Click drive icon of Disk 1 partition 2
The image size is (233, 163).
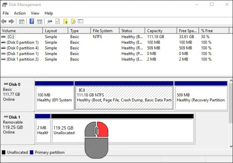point(3,59)
